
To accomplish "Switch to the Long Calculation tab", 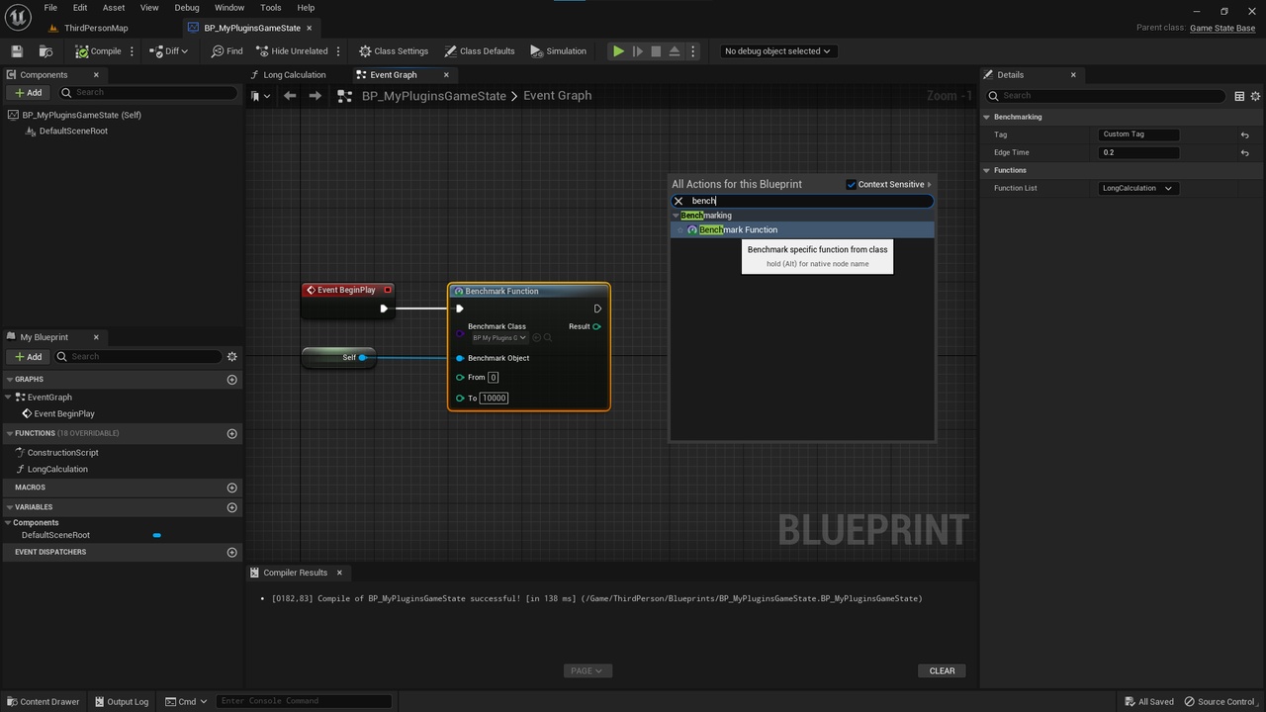I will [x=295, y=75].
